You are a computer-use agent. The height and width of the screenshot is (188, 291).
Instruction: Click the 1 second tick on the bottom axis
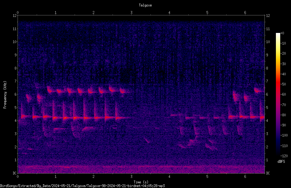click(55, 177)
